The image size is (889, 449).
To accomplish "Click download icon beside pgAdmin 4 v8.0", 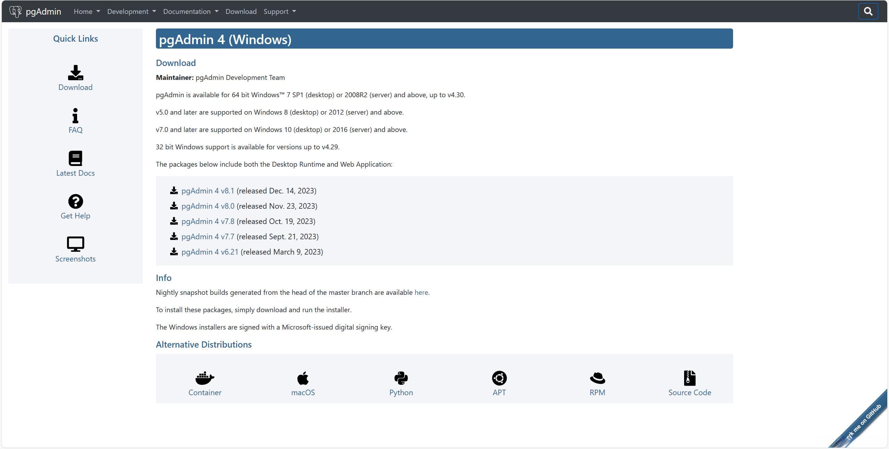I will [174, 206].
